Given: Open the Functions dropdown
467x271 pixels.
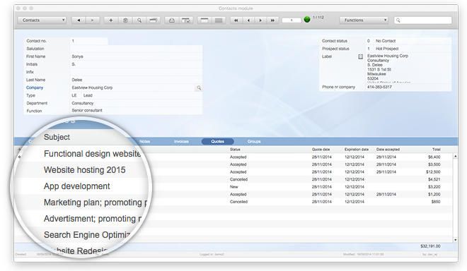Looking at the screenshot, I should tap(364, 20).
